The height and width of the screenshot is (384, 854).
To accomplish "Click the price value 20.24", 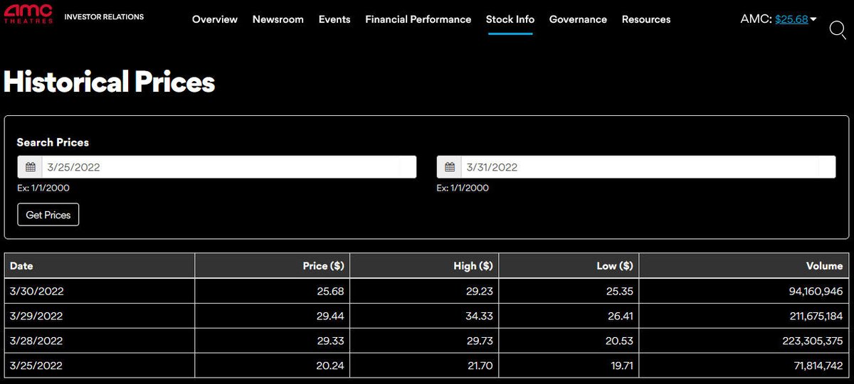I will (x=330, y=366).
